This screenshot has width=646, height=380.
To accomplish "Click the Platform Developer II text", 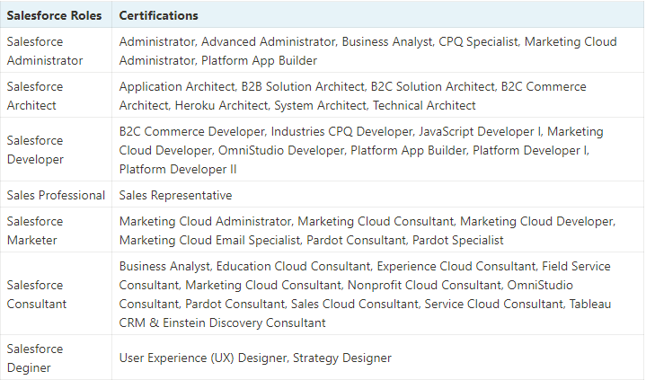I will point(178,169).
